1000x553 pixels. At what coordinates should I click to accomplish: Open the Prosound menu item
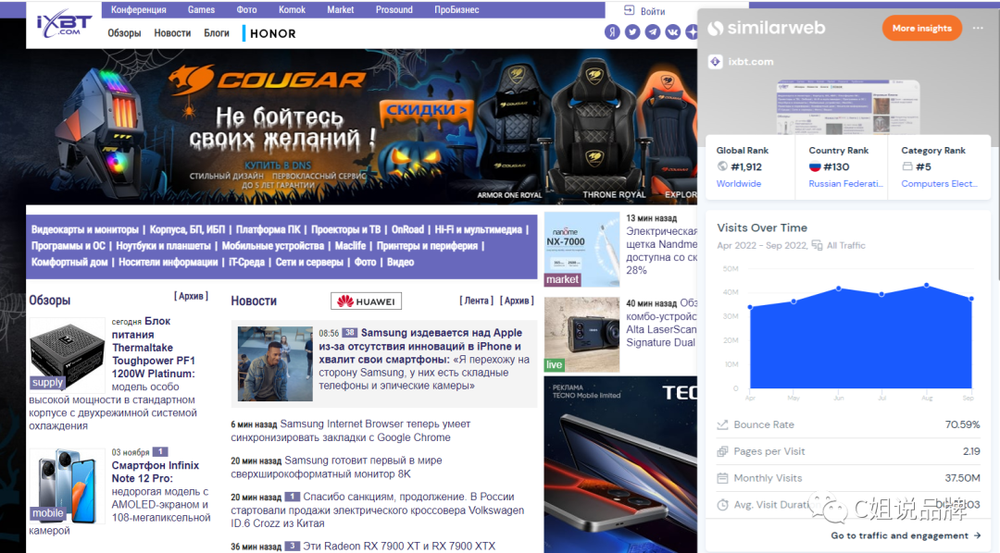click(x=394, y=9)
